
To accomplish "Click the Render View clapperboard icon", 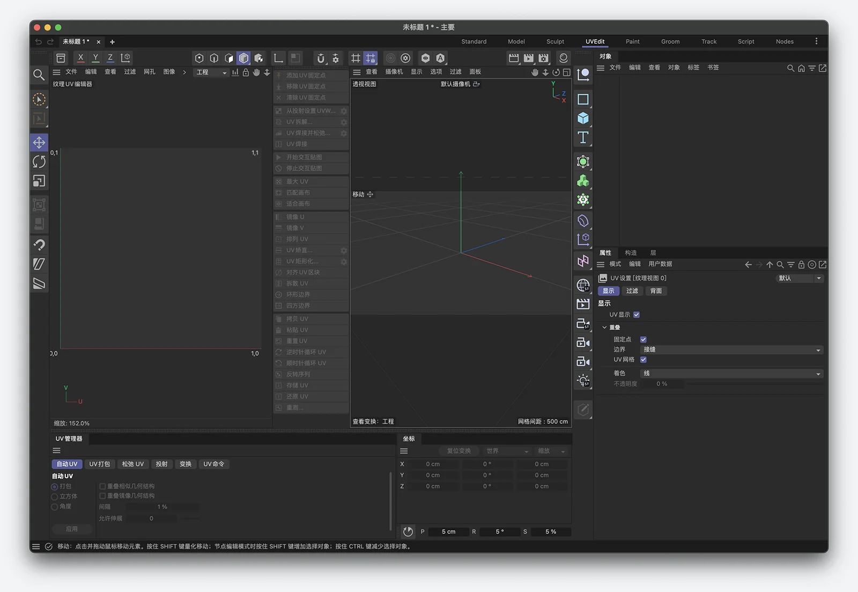I will click(514, 58).
